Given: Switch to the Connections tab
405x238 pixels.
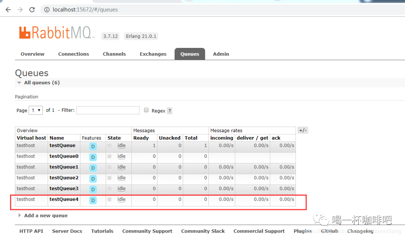Looking at the screenshot, I should [x=73, y=54].
